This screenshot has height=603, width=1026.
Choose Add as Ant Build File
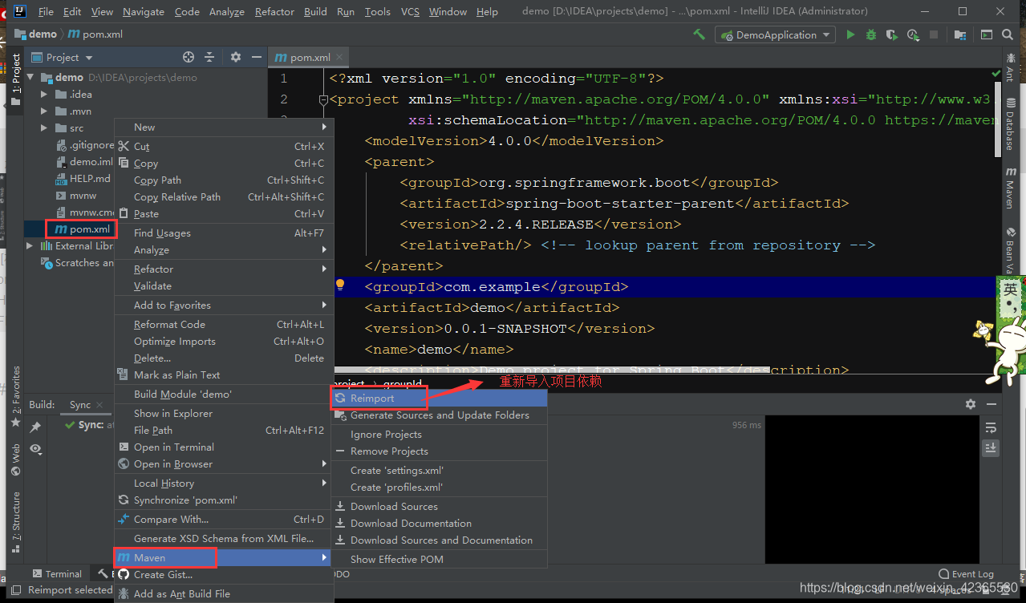click(x=223, y=593)
